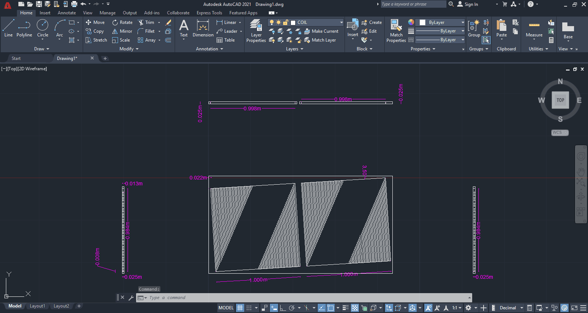Click the keyword search field
Image resolution: width=588 pixels, height=313 pixels.
[413, 4]
